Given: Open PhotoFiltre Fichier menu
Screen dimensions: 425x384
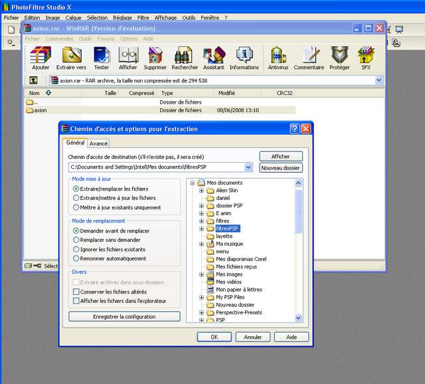Looking at the screenshot, I should pos(11,18).
